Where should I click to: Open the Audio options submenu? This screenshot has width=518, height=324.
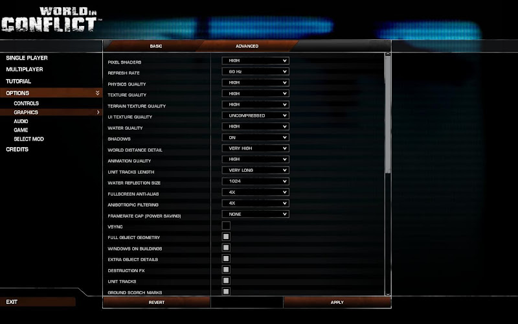(x=21, y=121)
